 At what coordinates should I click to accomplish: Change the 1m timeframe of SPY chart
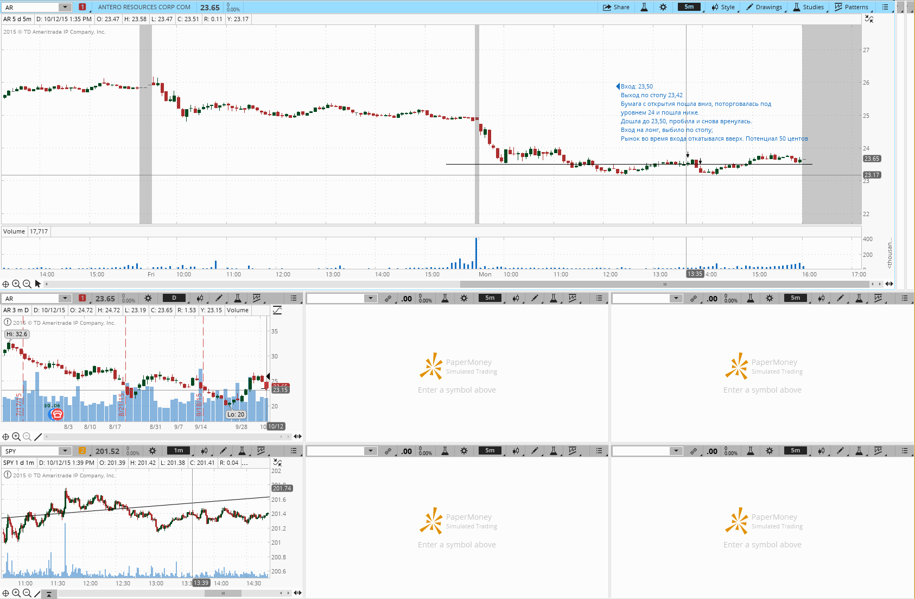[179, 450]
